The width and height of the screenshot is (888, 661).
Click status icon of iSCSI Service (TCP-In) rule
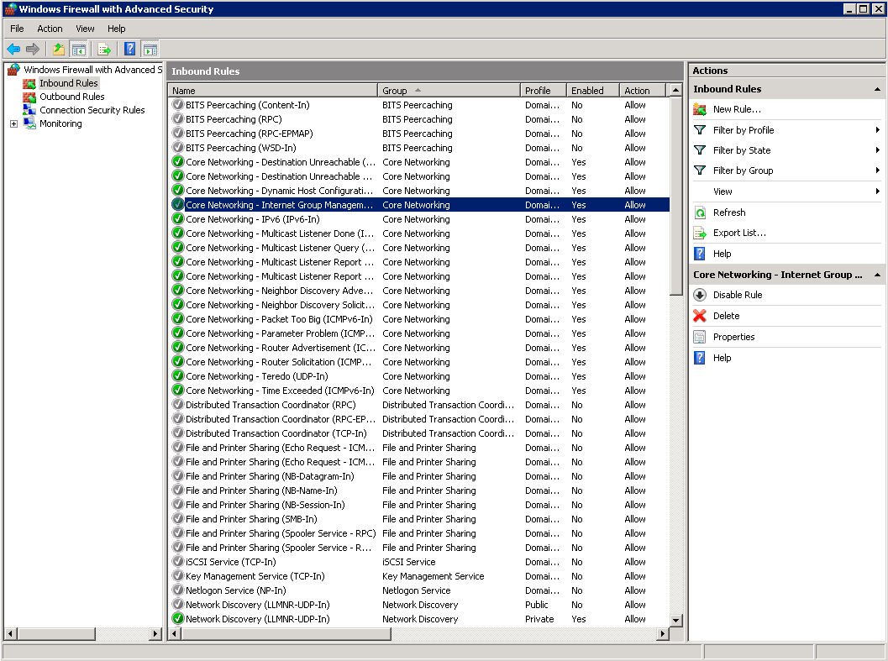pyautogui.click(x=178, y=562)
